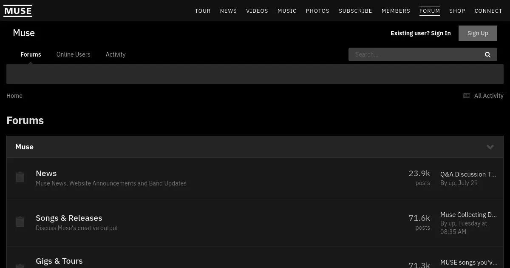Image resolution: width=510 pixels, height=268 pixels.
Task: Click Existing user? Sign In
Action: pyautogui.click(x=421, y=33)
